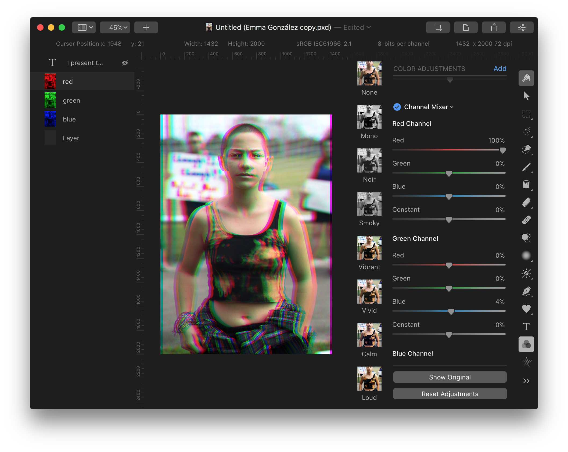Viewport: 568px width, 452px height.
Task: Click the document title proxy icon
Action: (x=209, y=27)
